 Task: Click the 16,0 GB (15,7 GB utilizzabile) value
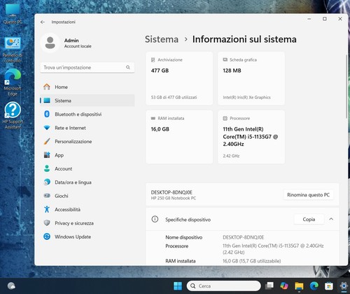252,261
